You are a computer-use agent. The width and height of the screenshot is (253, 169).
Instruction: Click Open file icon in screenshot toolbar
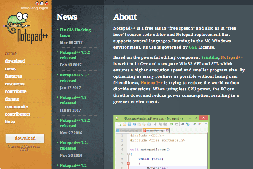click(x=124, y=124)
